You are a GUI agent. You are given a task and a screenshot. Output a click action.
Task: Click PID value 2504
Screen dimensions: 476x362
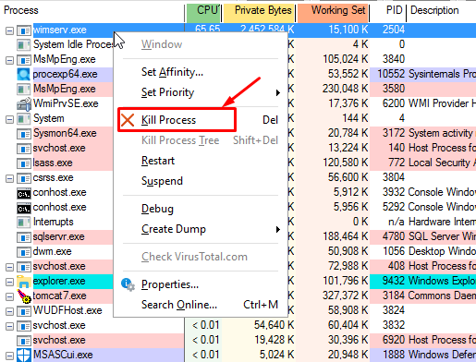394,30
